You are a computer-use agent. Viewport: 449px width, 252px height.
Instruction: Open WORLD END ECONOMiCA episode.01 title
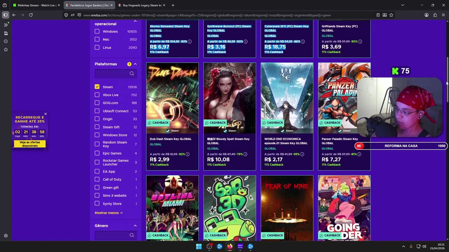coord(286,141)
